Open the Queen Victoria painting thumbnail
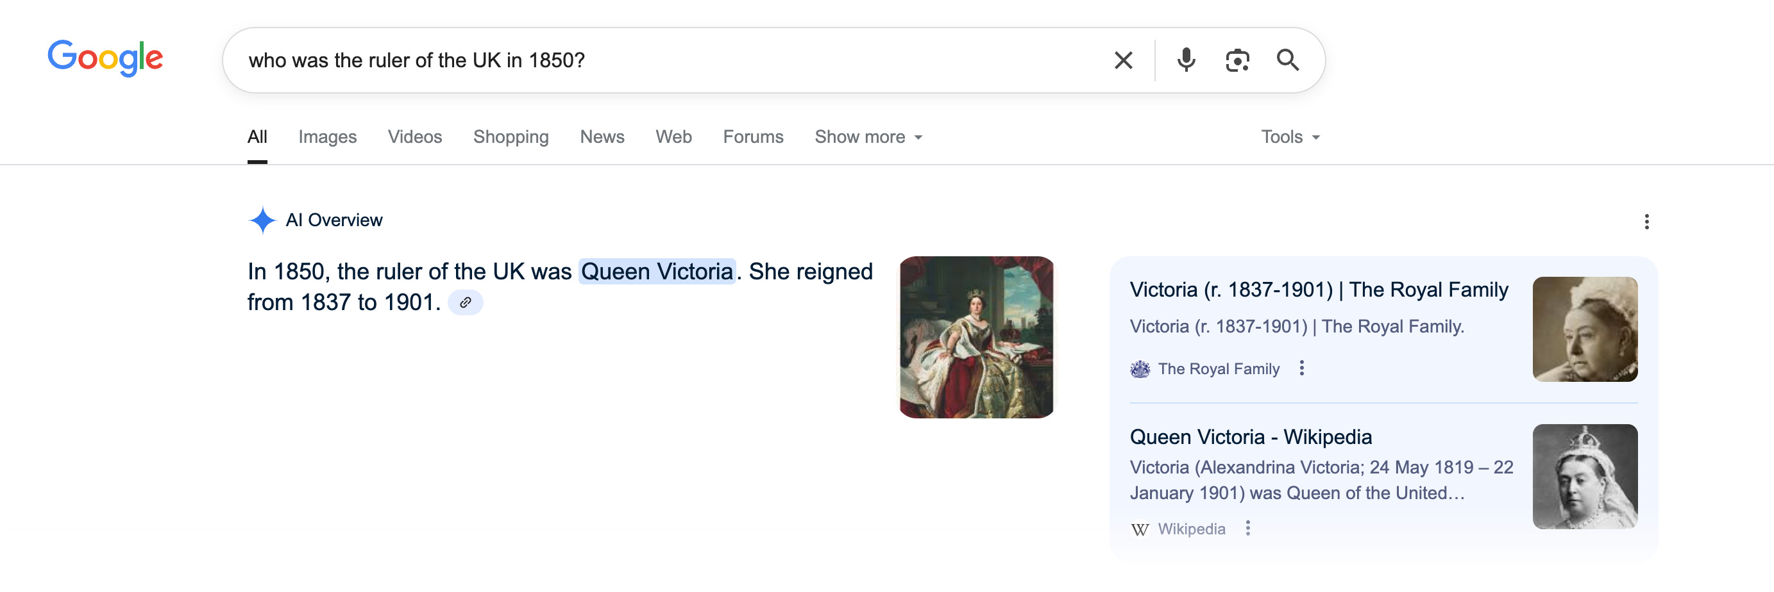The width and height of the screenshot is (1774, 592). pyautogui.click(x=977, y=338)
